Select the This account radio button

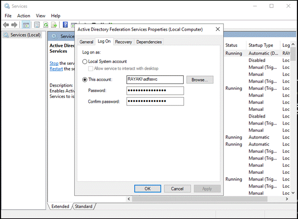coord(84,80)
